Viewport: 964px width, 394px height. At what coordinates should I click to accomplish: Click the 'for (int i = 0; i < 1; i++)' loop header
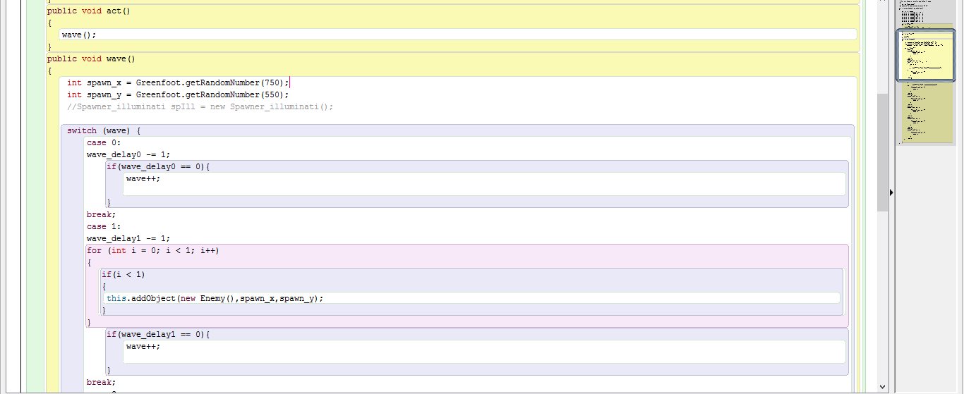coord(153,250)
